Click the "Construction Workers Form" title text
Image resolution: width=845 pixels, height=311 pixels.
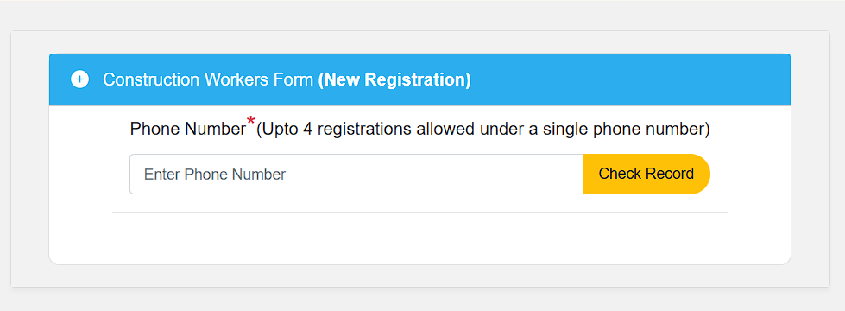coord(208,79)
